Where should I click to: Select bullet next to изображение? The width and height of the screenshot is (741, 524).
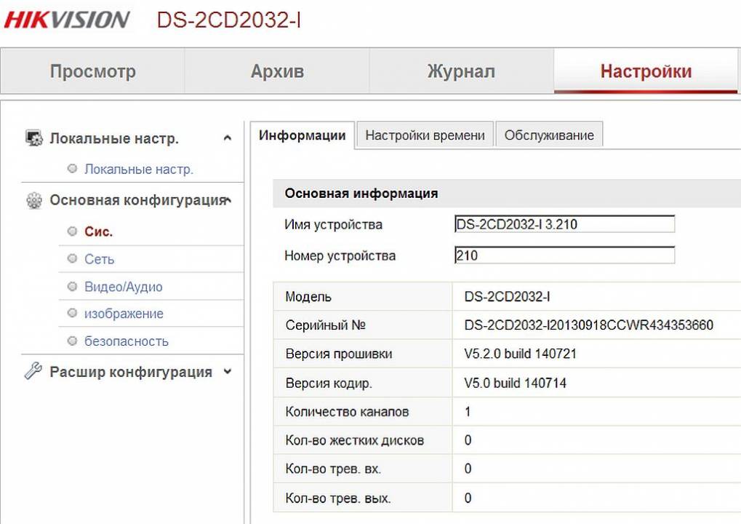click(x=72, y=313)
